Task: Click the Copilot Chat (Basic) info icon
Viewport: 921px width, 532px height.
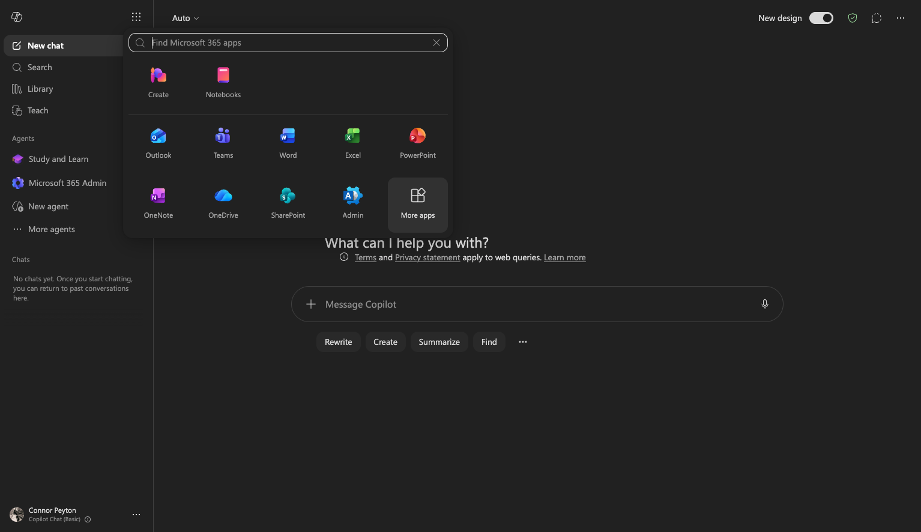Action: [88, 519]
